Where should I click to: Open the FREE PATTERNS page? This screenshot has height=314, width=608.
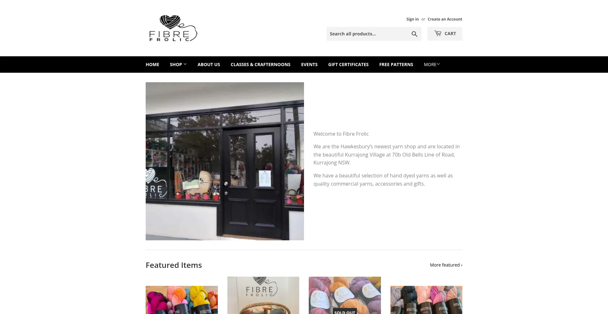[x=396, y=65]
